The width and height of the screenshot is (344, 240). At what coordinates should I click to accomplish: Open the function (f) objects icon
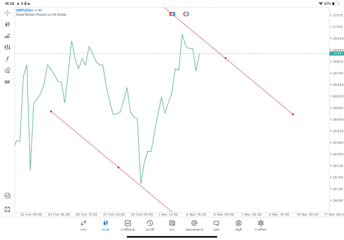point(7,59)
